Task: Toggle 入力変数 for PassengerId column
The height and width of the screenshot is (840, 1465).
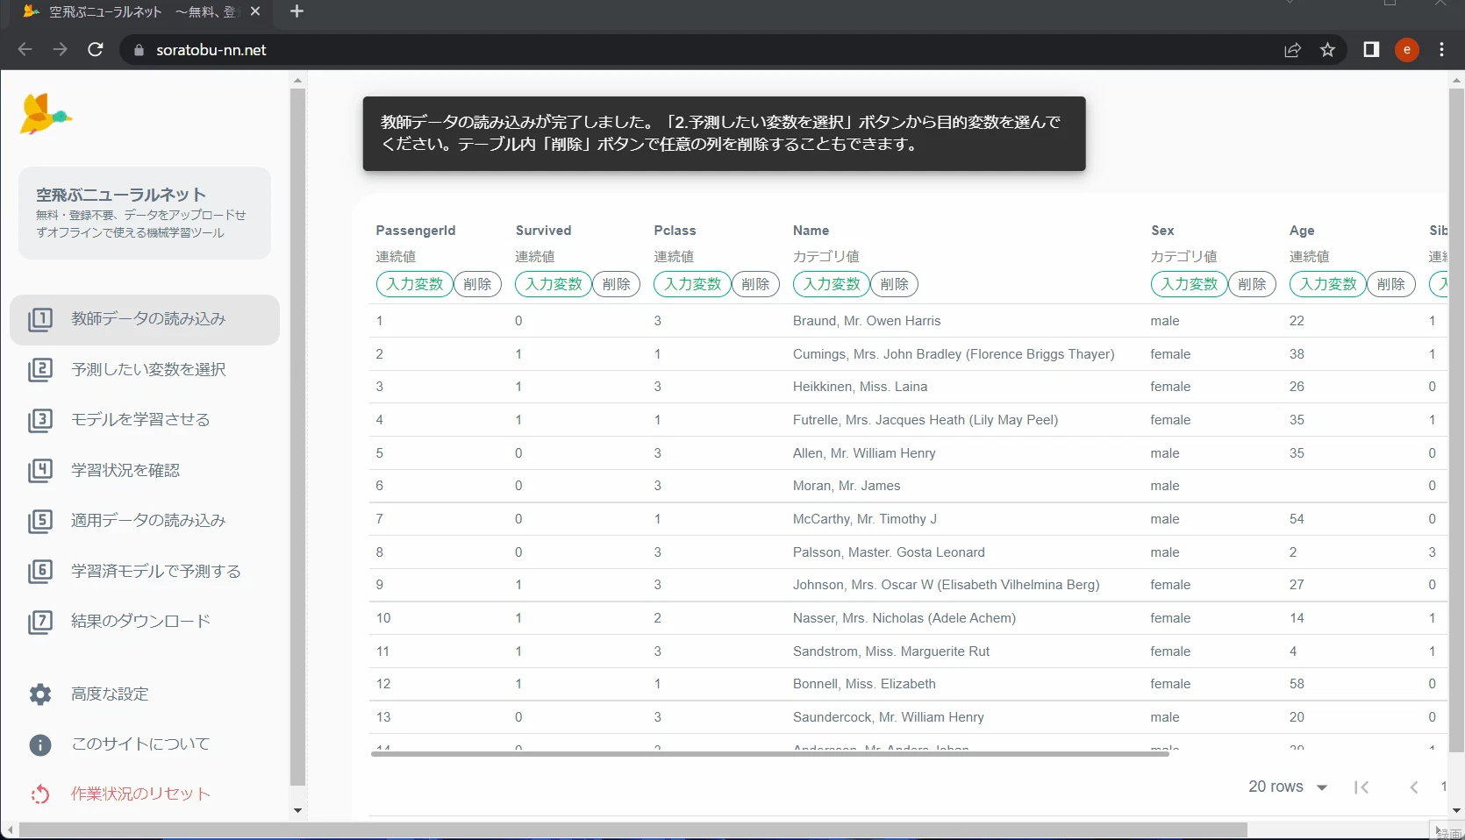Action: click(x=415, y=284)
